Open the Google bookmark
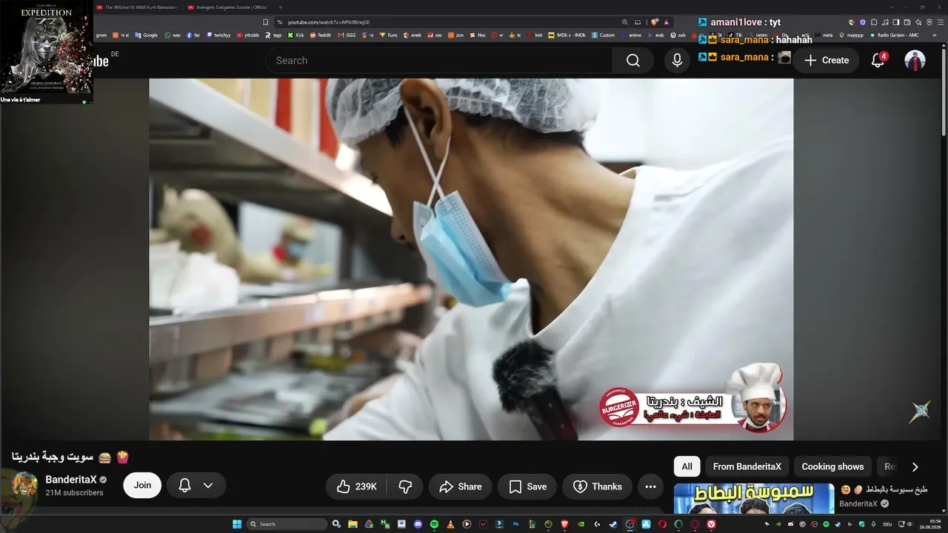The image size is (948, 533). [x=146, y=35]
